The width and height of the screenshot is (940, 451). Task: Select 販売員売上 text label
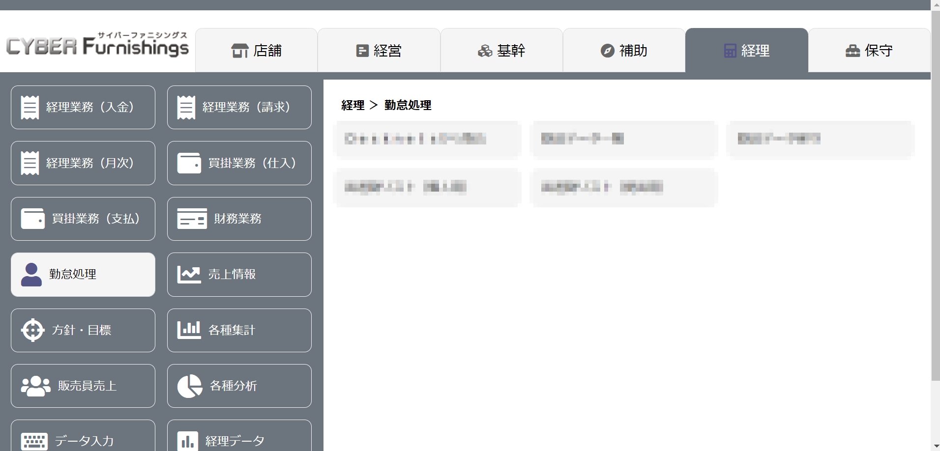click(88, 386)
